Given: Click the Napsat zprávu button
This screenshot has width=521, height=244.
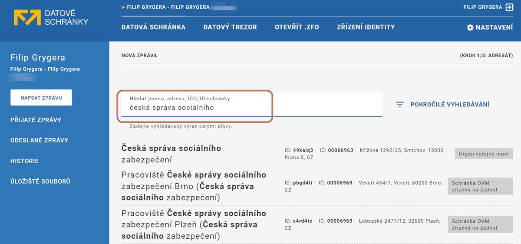Looking at the screenshot, I should point(41,98).
